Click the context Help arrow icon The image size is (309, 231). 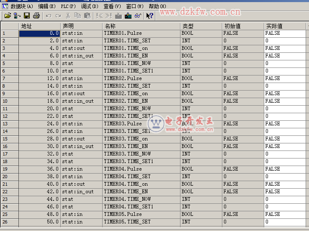point(150,16)
